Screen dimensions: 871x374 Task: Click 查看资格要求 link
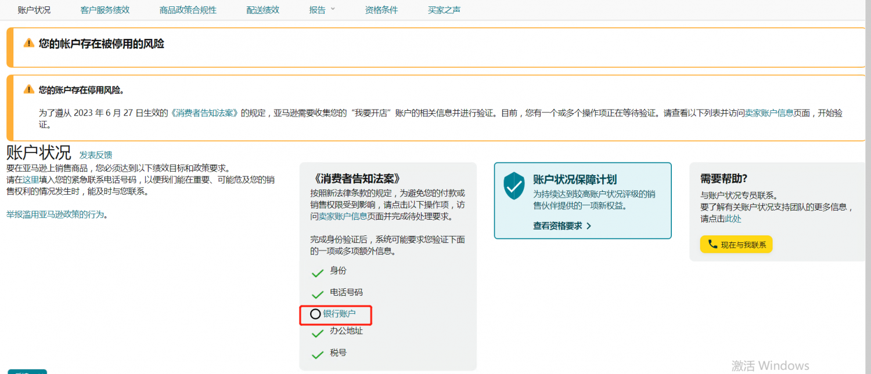(x=557, y=226)
